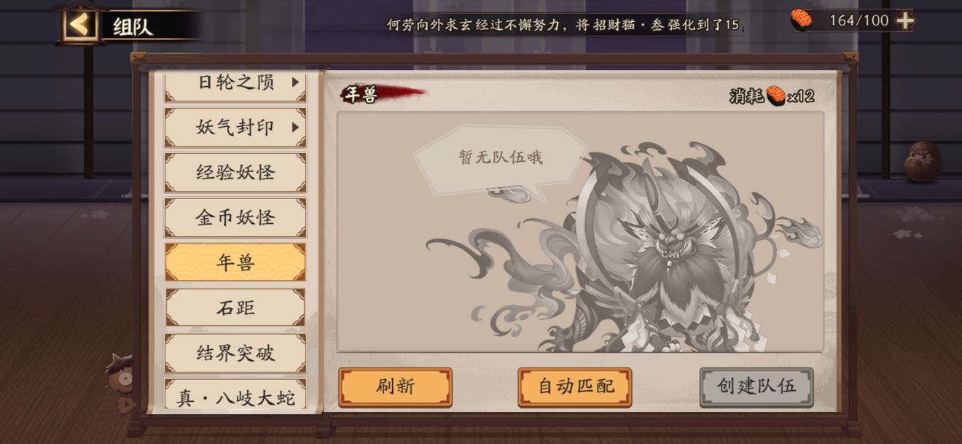Expand the 日轮之陨 submenu arrow

(295, 82)
